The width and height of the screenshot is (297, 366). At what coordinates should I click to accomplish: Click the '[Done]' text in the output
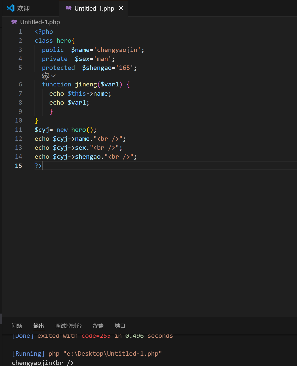(x=23, y=336)
